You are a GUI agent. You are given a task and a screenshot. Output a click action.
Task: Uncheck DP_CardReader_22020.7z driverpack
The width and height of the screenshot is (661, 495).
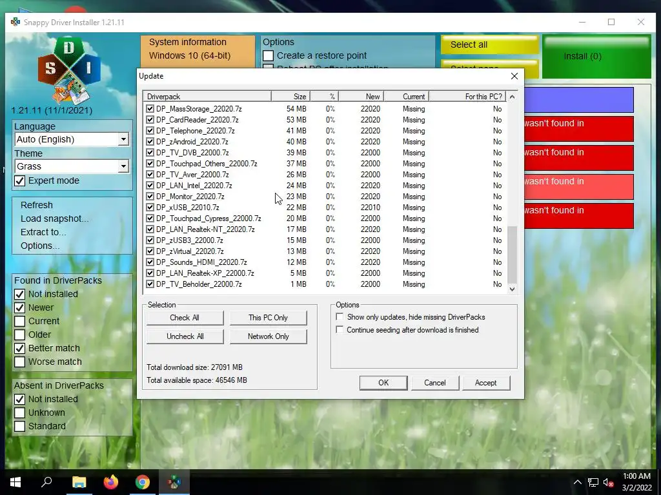click(150, 119)
